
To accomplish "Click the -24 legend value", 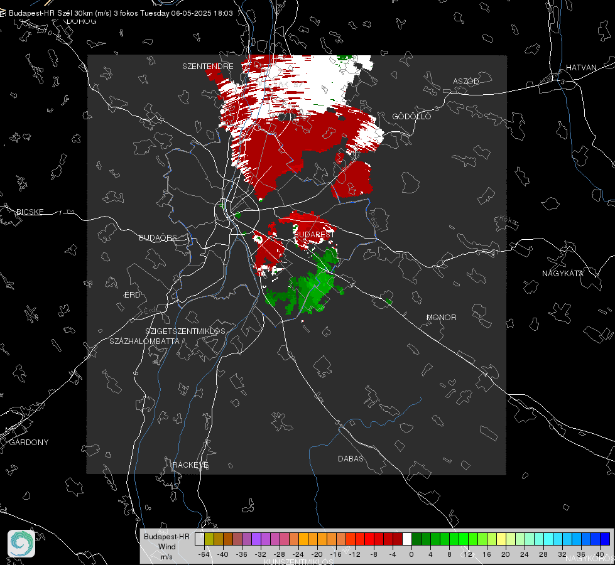I will pos(298,554).
